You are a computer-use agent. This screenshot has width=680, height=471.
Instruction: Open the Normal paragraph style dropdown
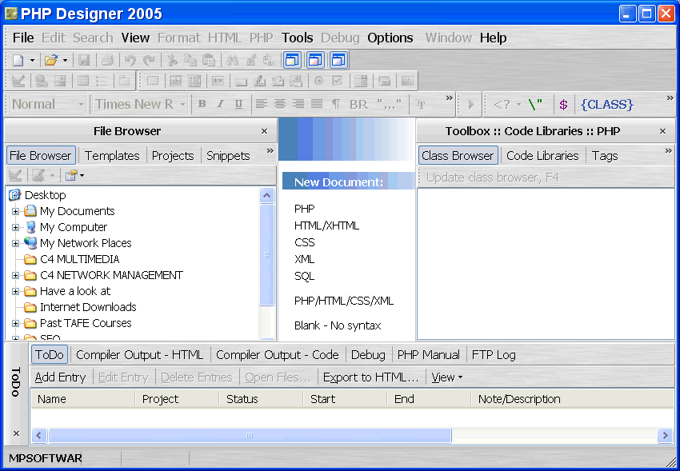[81, 105]
